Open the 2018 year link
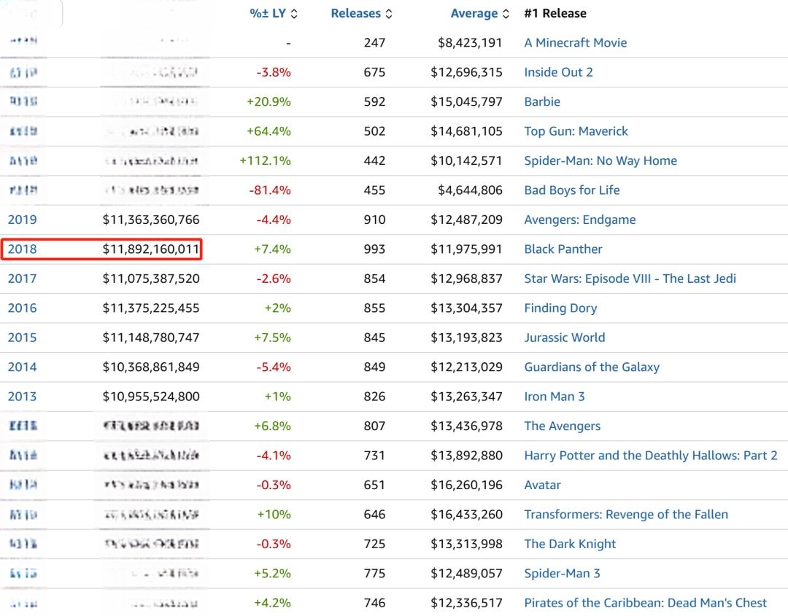Image resolution: width=788 pixels, height=616 pixels. tap(22, 249)
